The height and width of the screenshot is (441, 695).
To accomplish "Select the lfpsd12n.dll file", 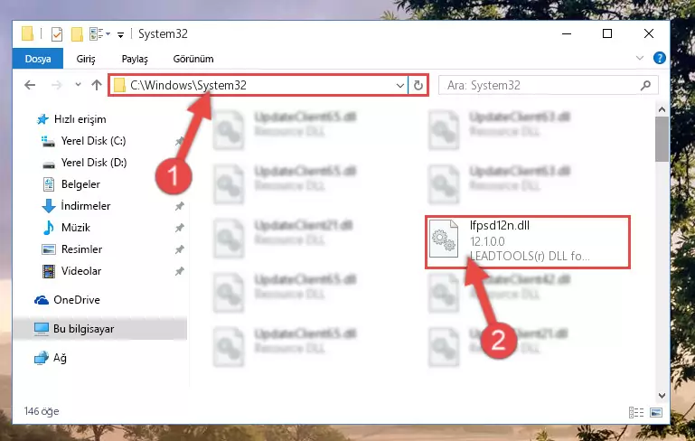I will coord(528,242).
